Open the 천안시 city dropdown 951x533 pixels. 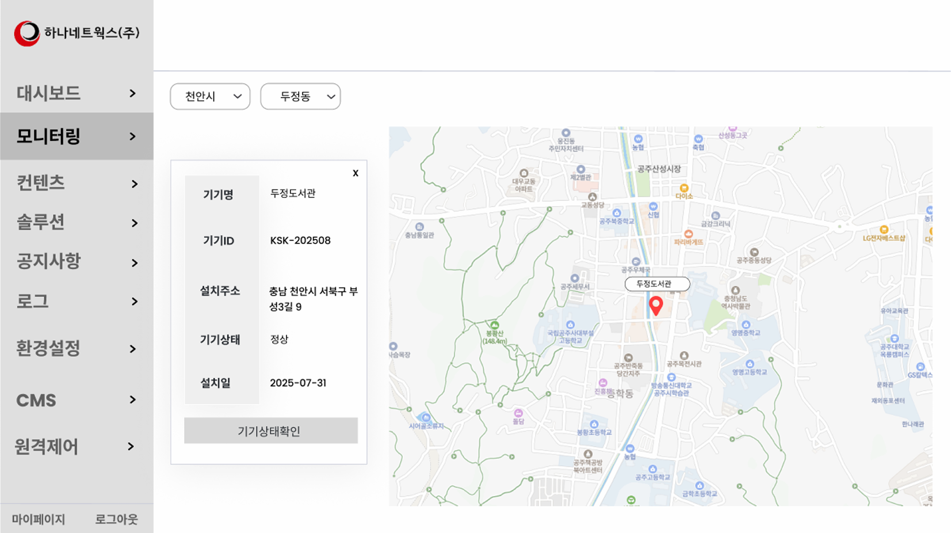[x=210, y=97]
